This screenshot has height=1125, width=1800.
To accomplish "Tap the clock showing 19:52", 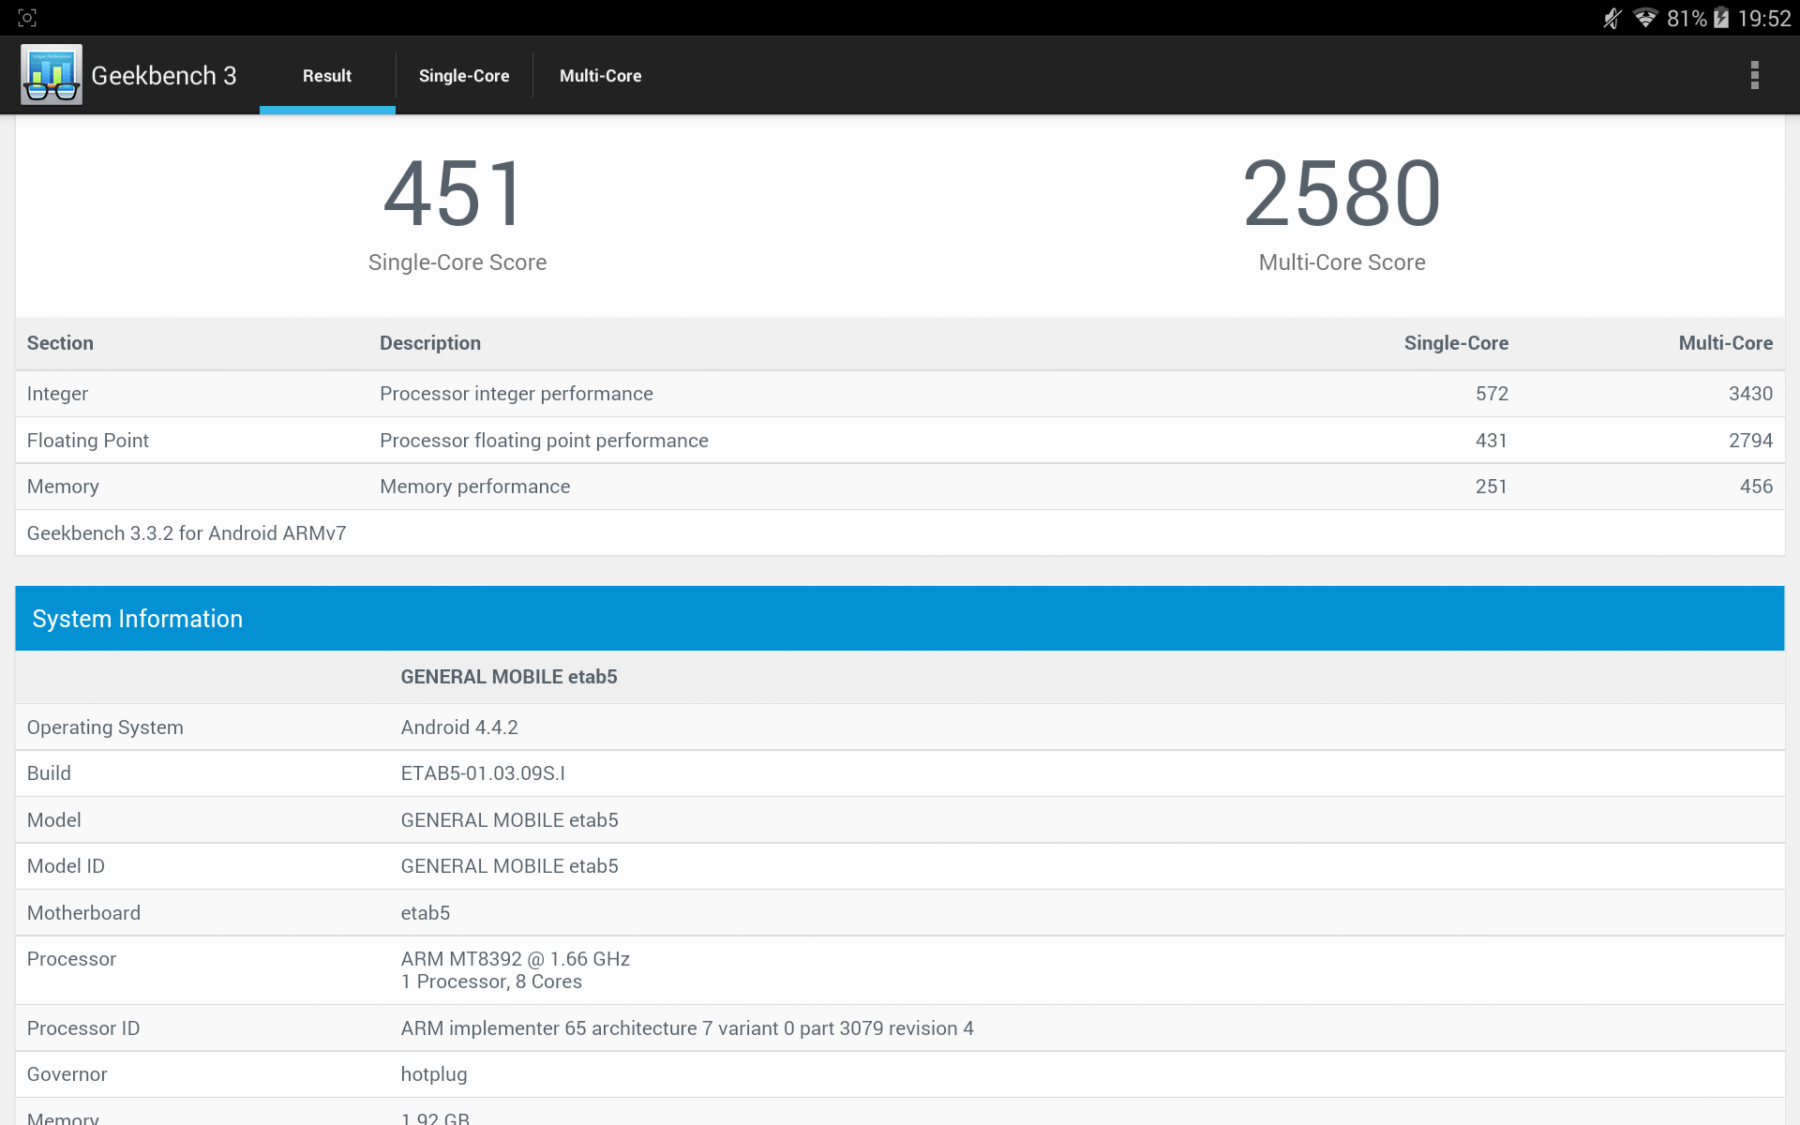I will click(x=1764, y=18).
